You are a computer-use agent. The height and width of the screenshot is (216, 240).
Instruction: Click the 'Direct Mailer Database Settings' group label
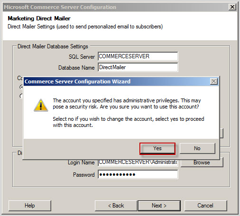[53, 46]
